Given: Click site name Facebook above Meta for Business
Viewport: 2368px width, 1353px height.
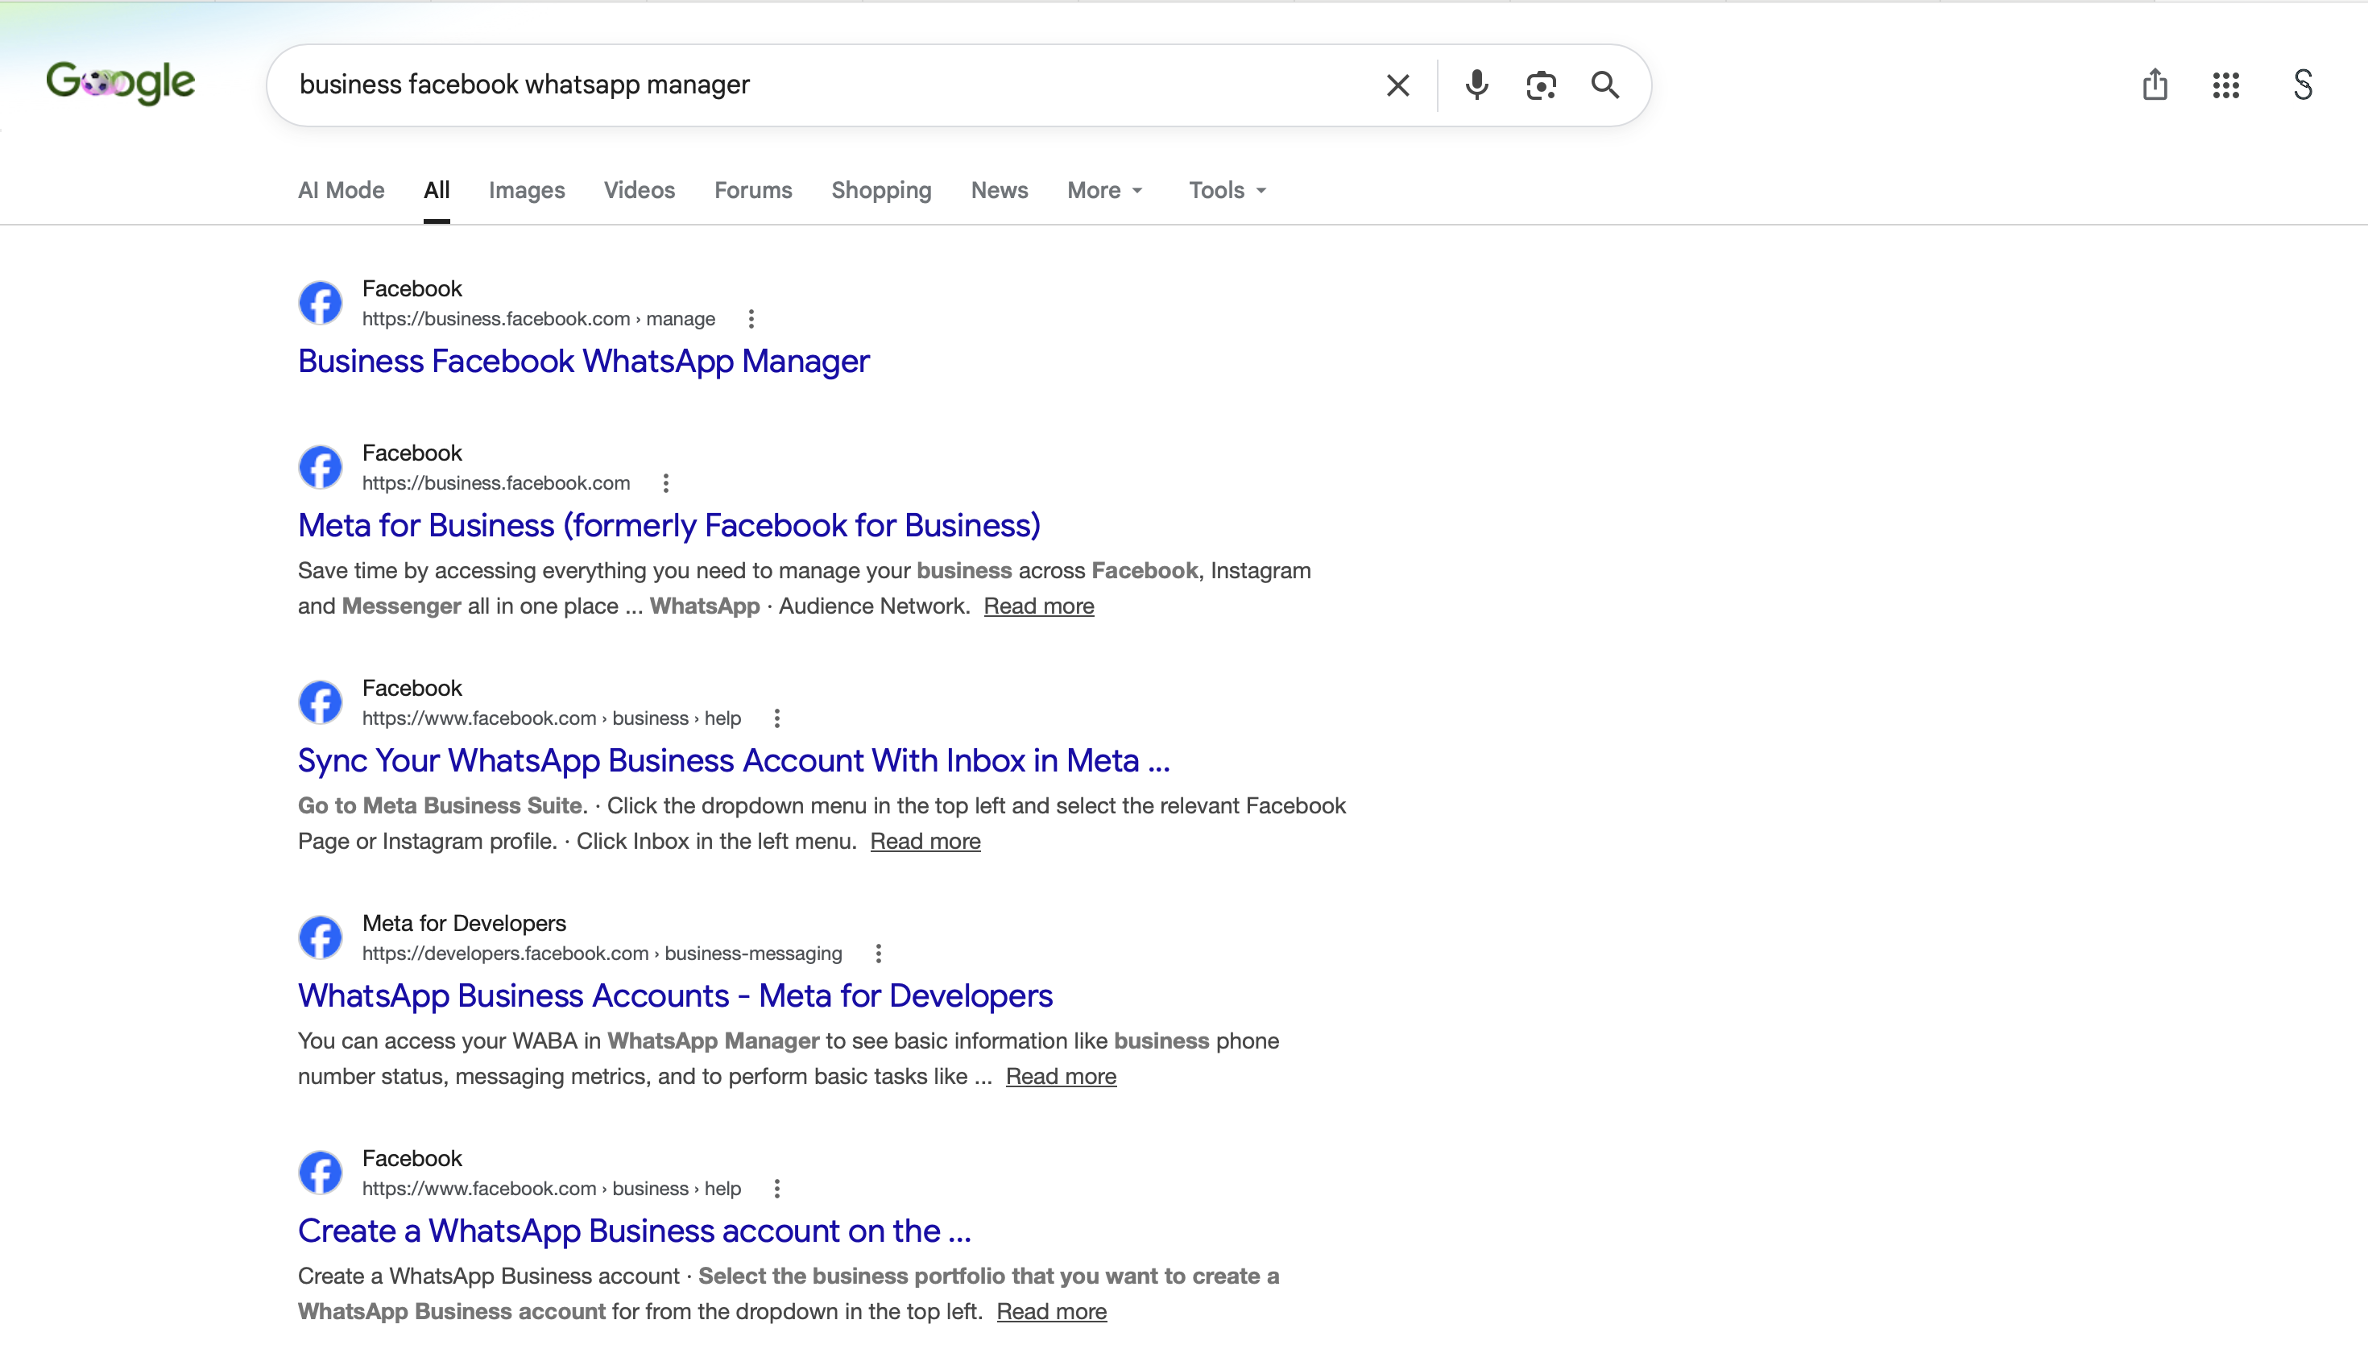Looking at the screenshot, I should [x=412, y=453].
